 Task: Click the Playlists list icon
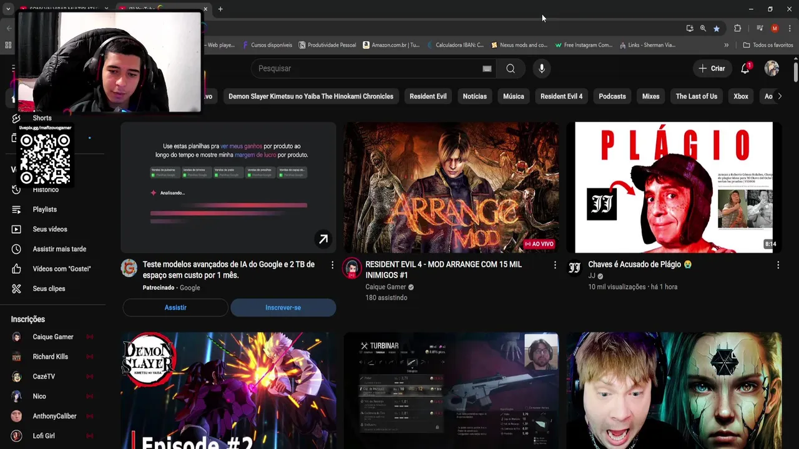[x=16, y=210]
